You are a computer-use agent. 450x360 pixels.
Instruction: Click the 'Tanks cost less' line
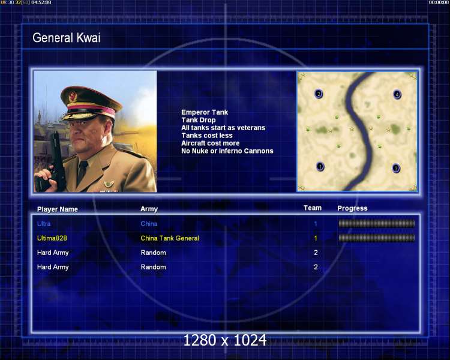pyautogui.click(x=207, y=136)
